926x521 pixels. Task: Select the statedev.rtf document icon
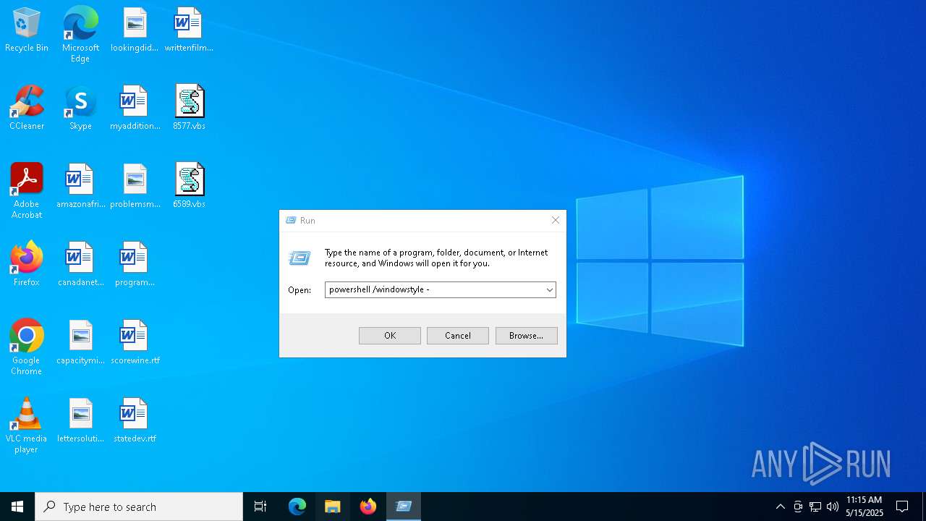tap(135, 420)
